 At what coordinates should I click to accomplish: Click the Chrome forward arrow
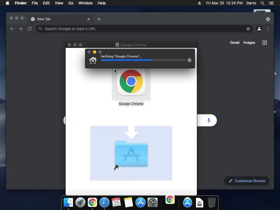click(x=21, y=29)
